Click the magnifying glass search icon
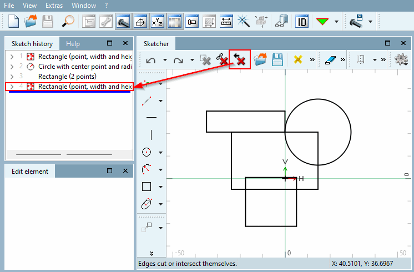Screen dimensions: 414x272 68,22
